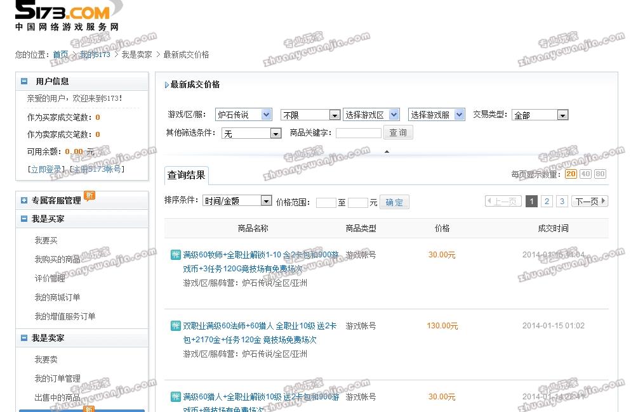Click the 商品名称 column header
The image size is (631, 412).
pyautogui.click(x=253, y=228)
